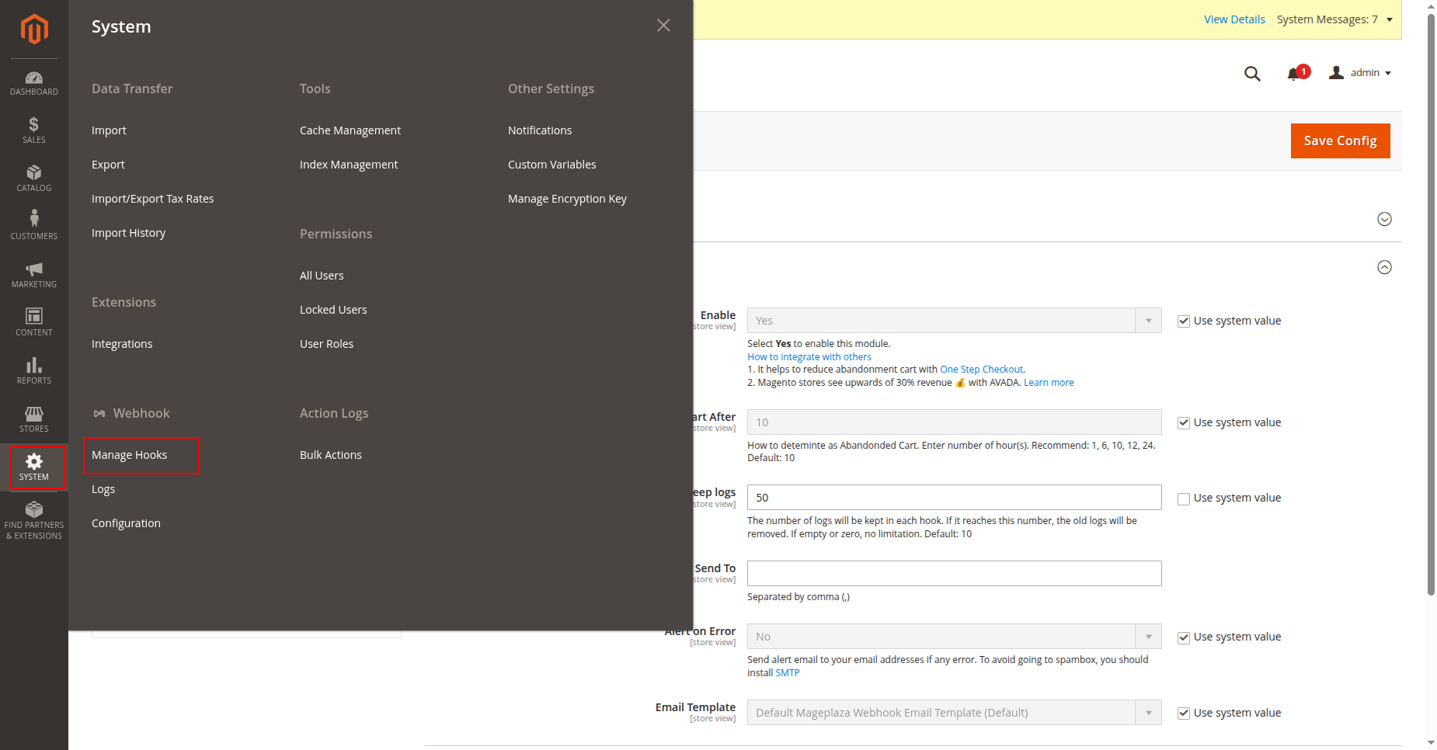Viewport: 1437px width, 750px height.
Task: Click the Send To input field
Action: (x=954, y=573)
